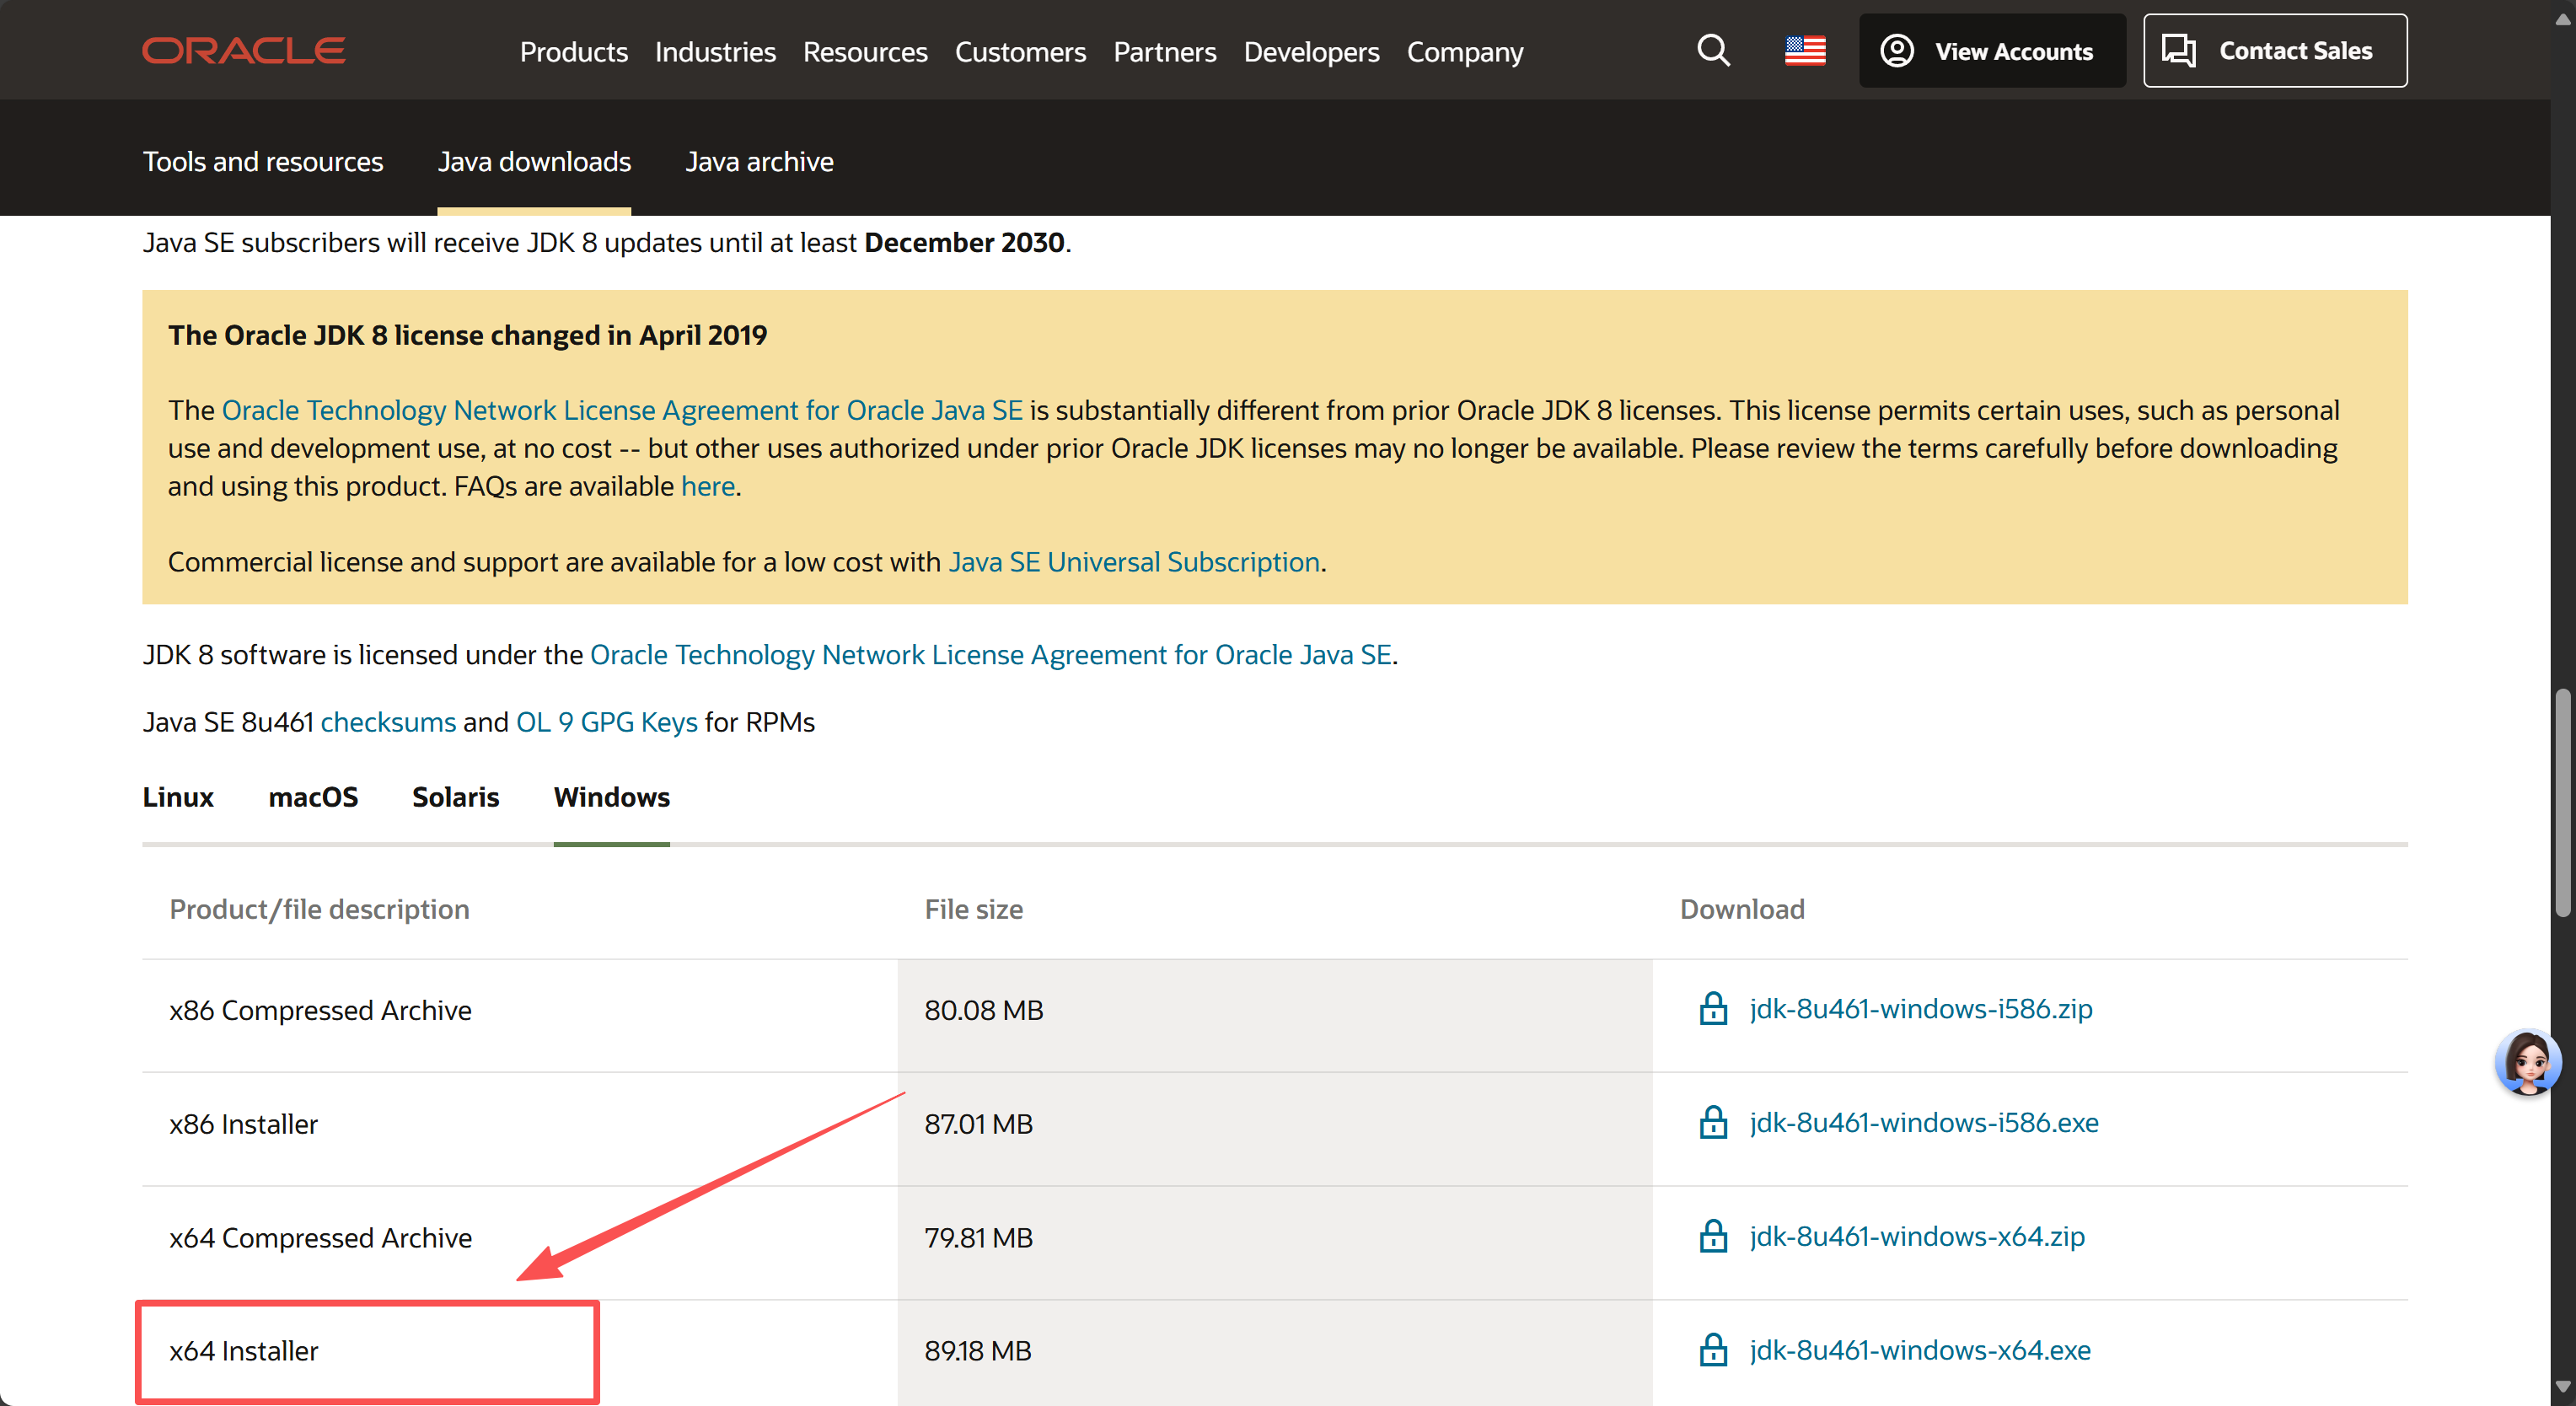Image resolution: width=2576 pixels, height=1406 pixels.
Task: Click the 'December 2030' bold text
Action: pos(964,243)
